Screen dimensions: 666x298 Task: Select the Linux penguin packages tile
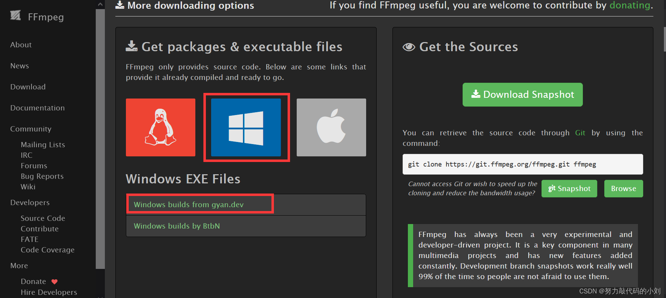click(x=161, y=127)
